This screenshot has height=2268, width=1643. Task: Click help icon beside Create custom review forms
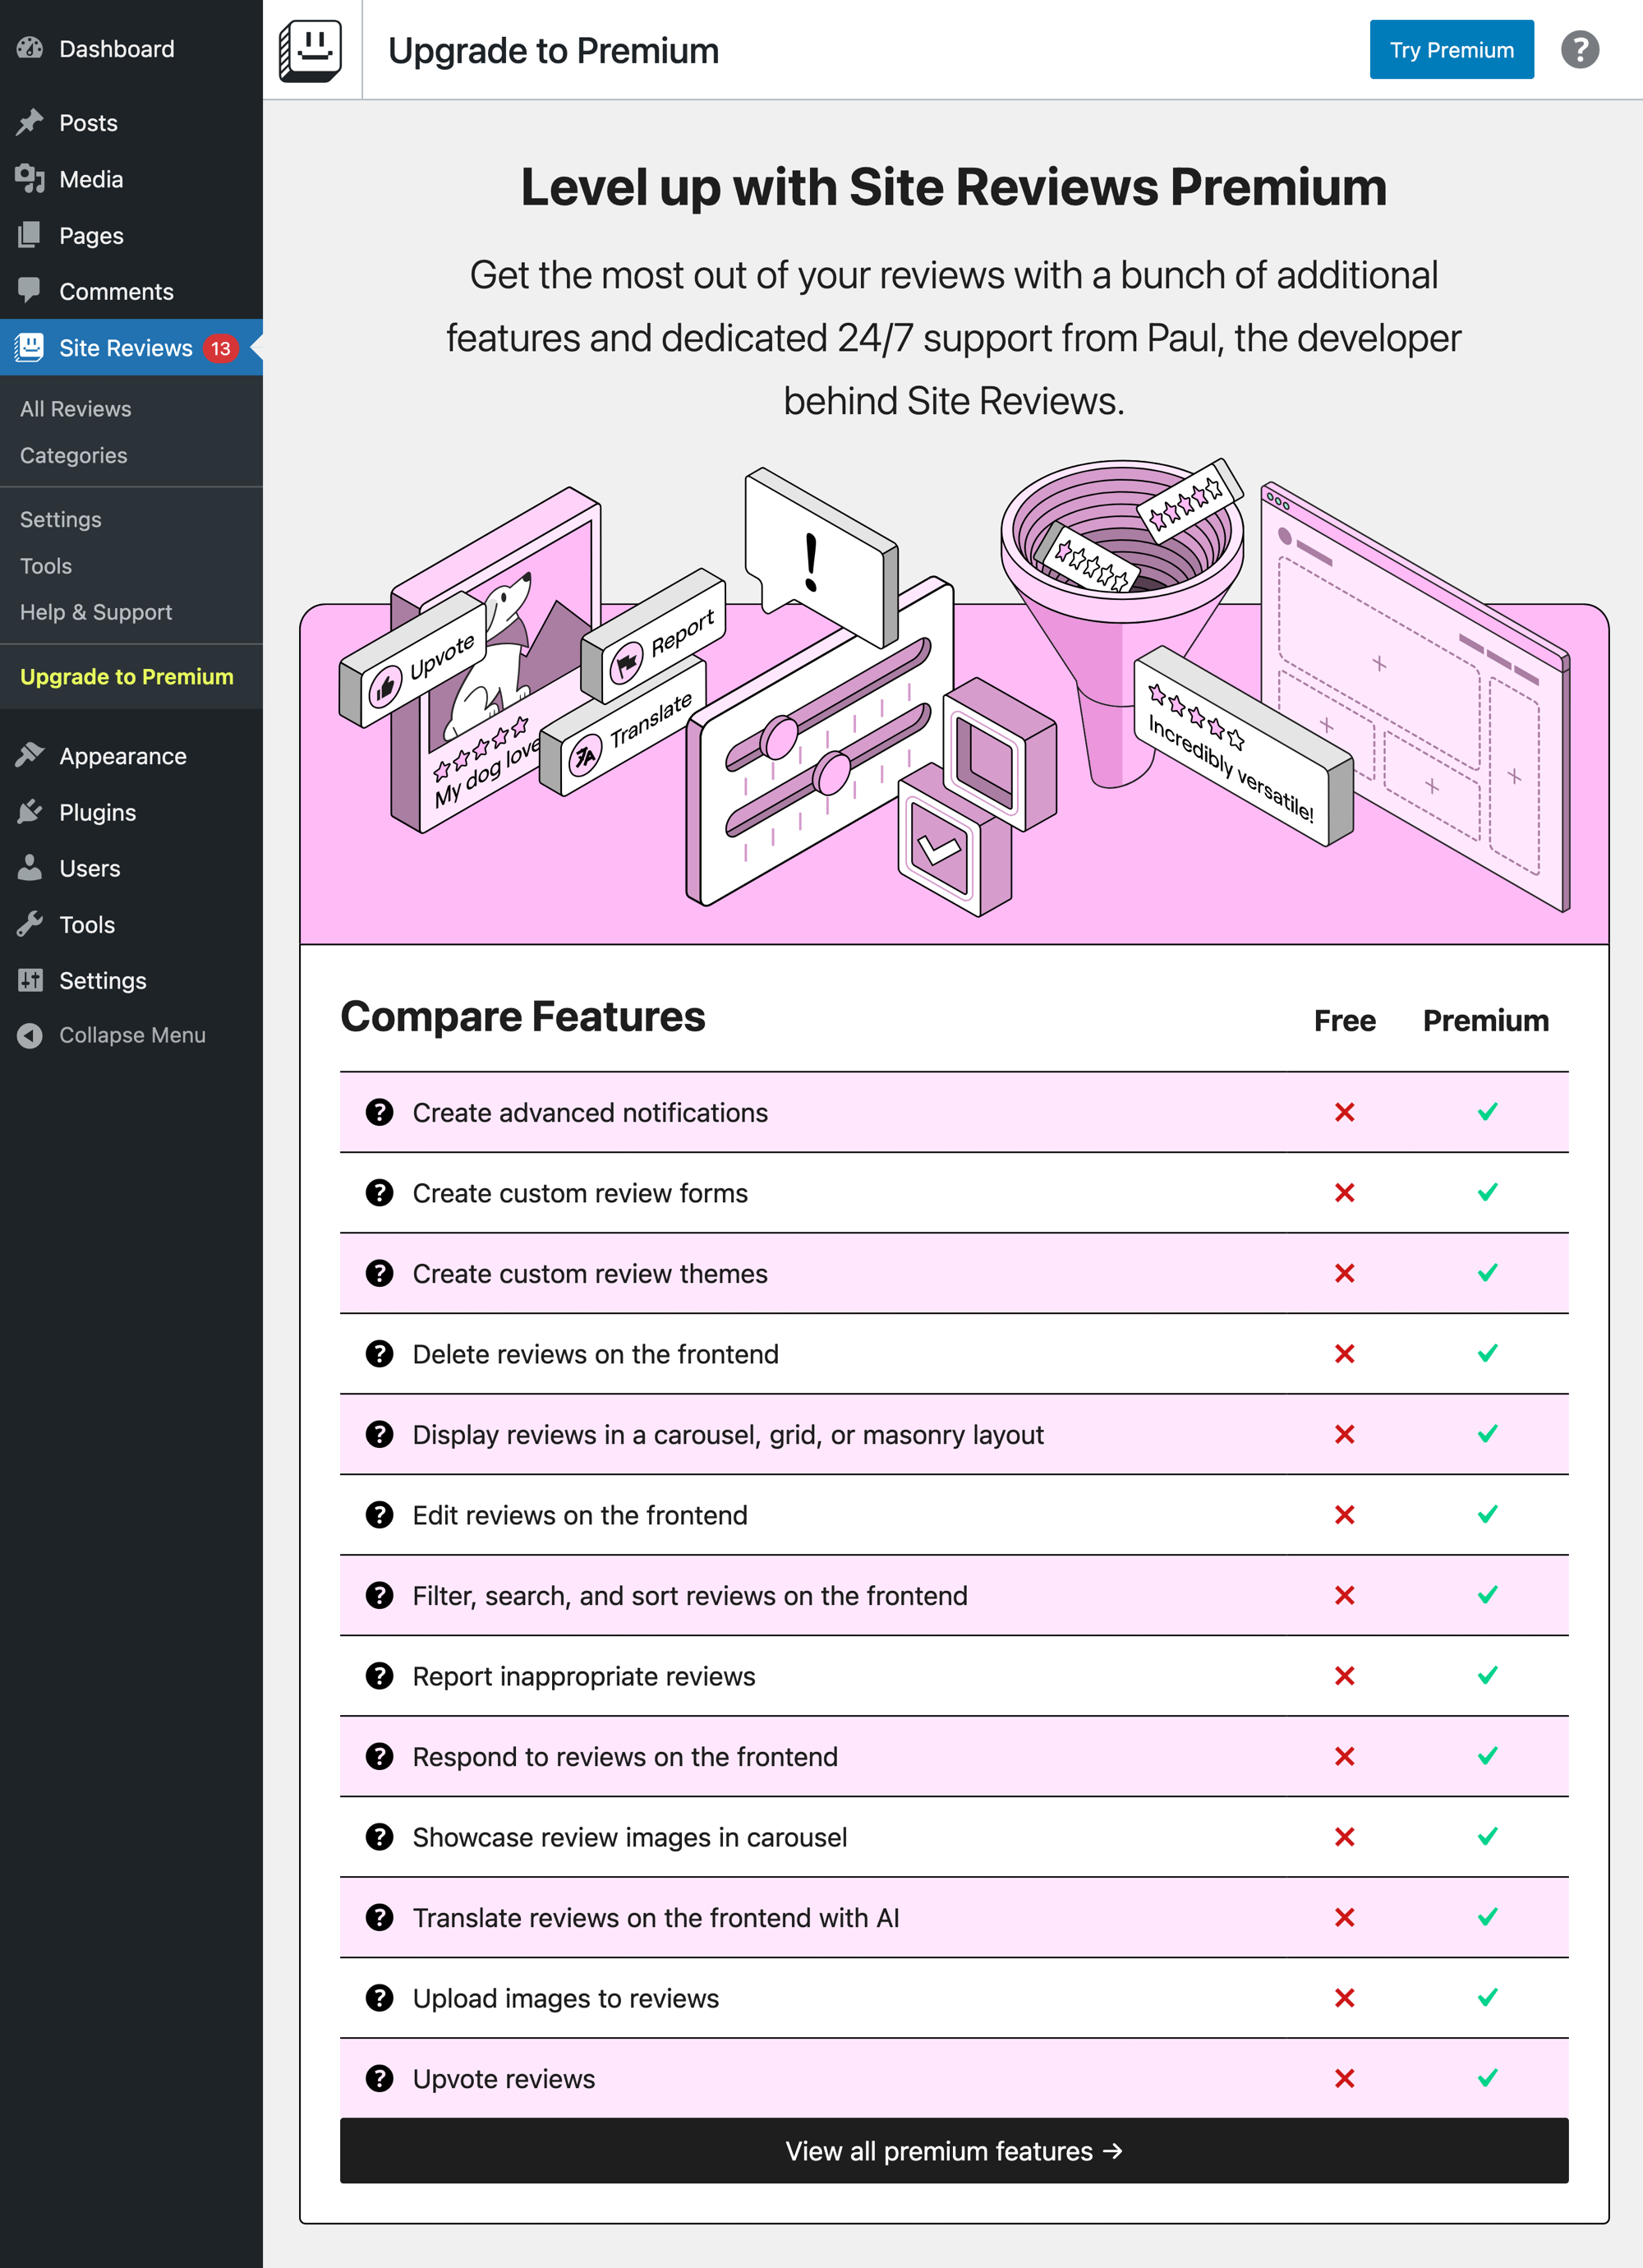379,1192
